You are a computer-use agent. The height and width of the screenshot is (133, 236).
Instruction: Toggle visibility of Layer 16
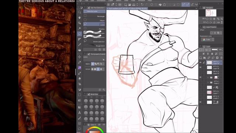coord(201,67)
